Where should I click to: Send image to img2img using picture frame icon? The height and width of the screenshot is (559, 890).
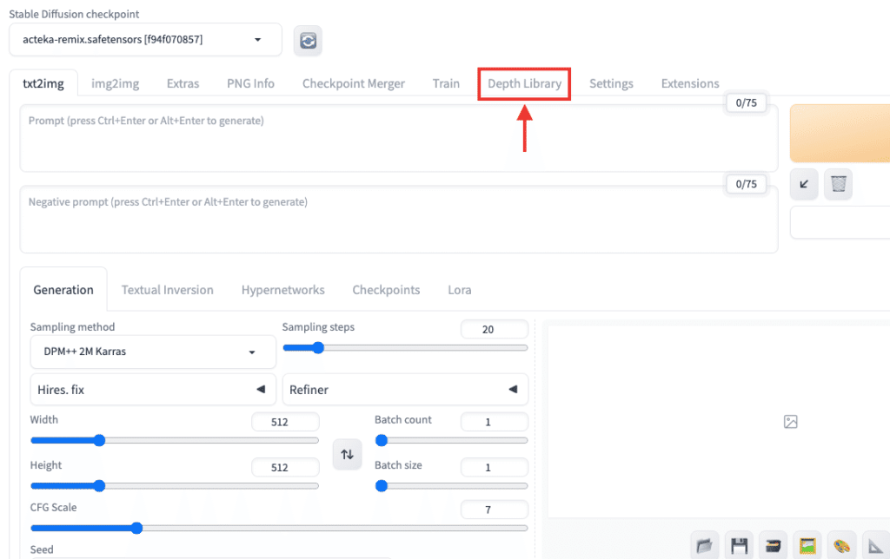807,546
